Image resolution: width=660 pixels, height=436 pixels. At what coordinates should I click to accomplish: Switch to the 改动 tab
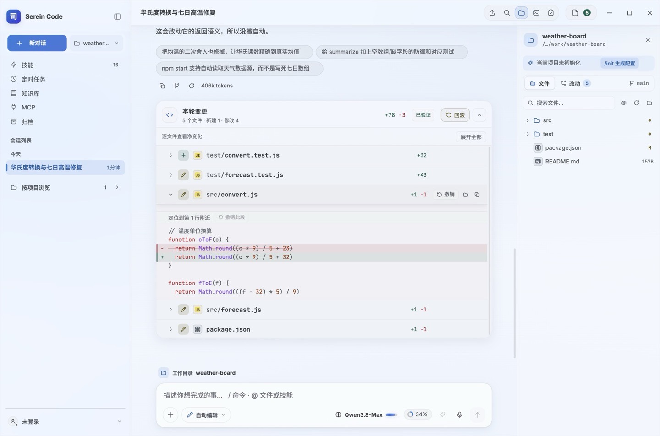tap(575, 83)
